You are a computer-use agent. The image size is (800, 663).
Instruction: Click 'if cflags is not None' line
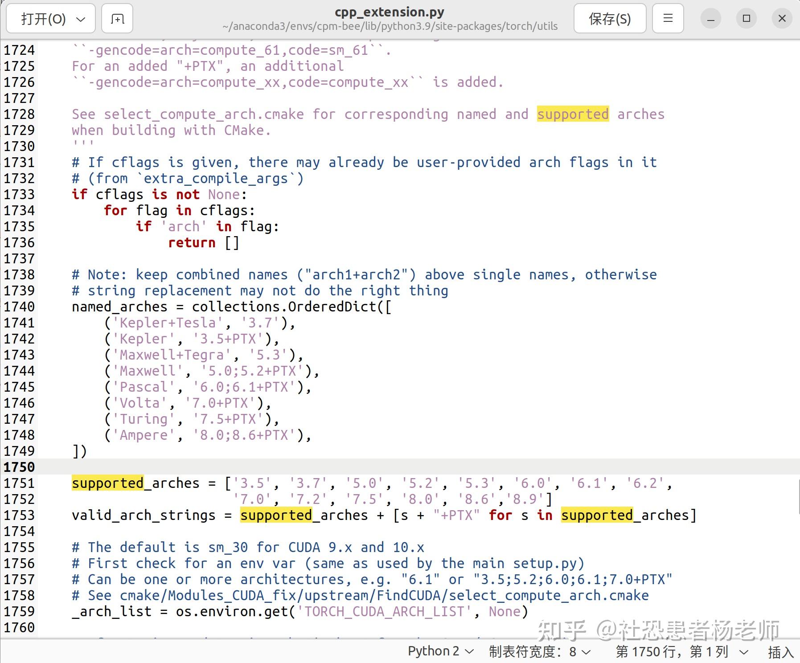coord(159,194)
